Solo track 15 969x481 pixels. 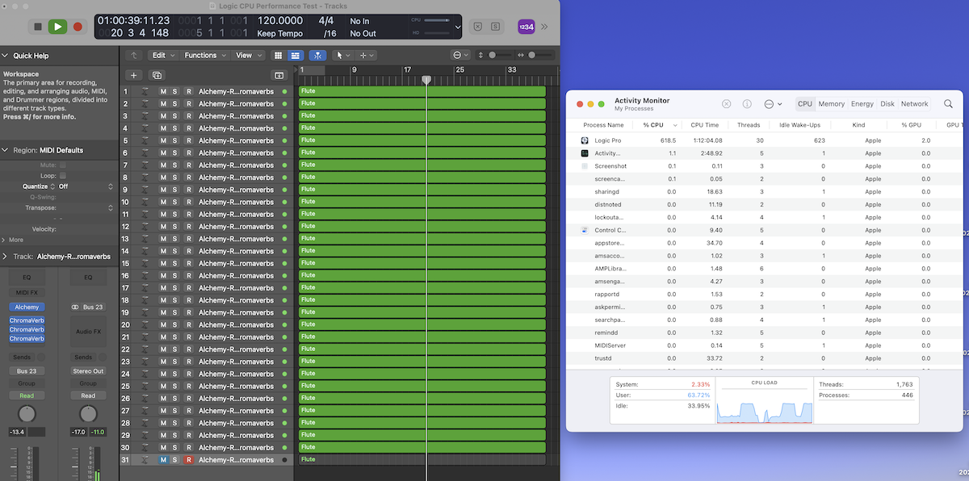174,263
